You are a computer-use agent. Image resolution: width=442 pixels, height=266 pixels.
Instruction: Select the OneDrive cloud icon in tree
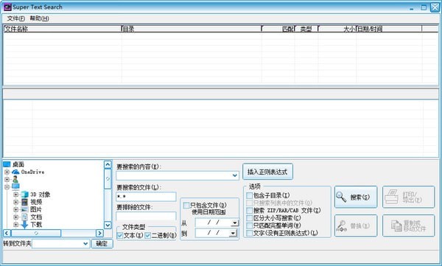(x=15, y=172)
